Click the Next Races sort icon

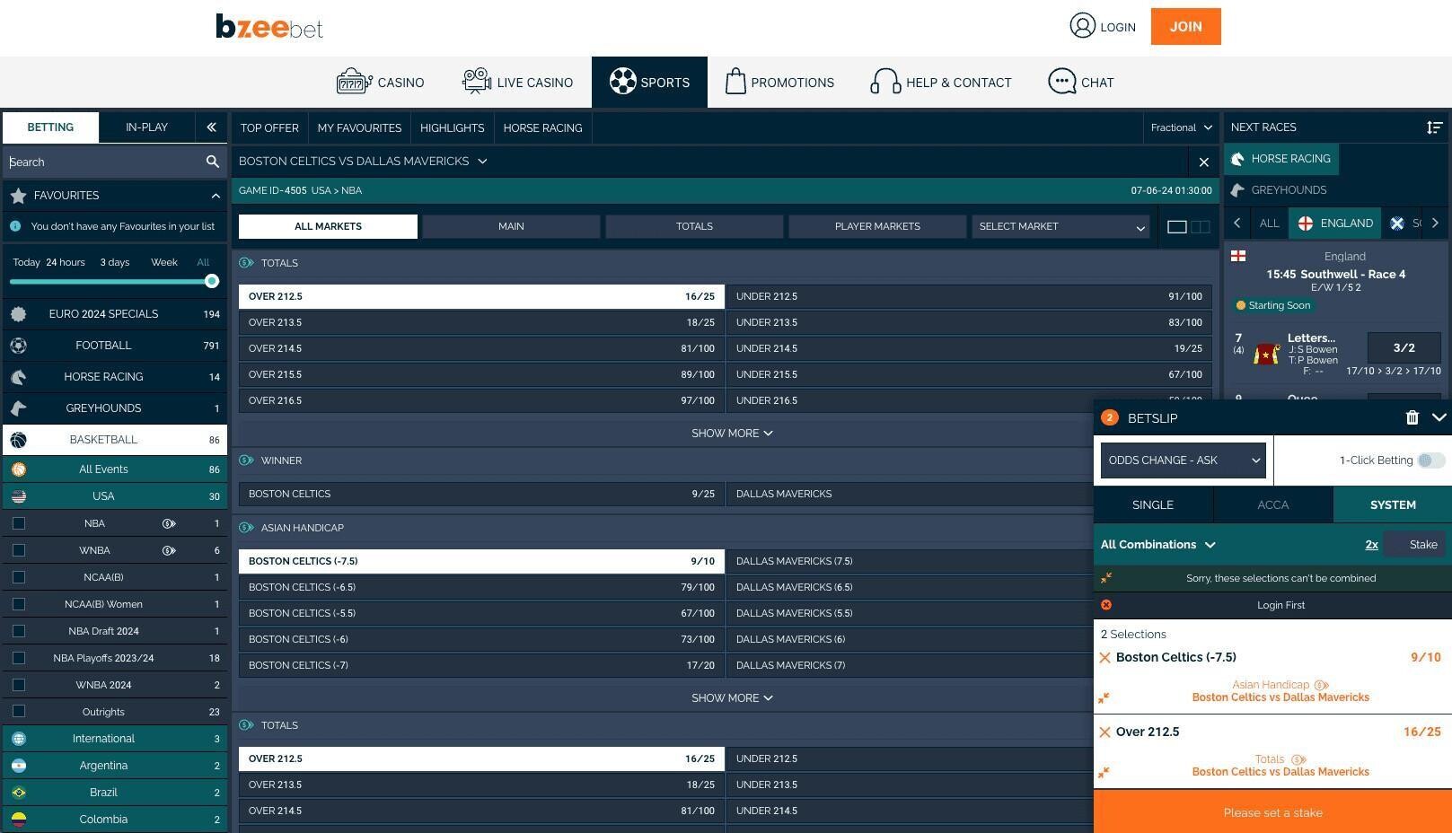1434,127
